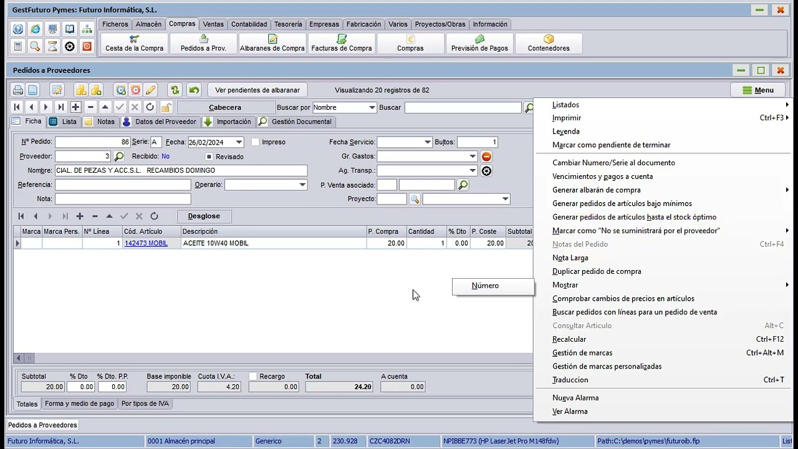Screen dimensions: 798x449
Task: Select Número submenu item
Action: pyautogui.click(x=493, y=286)
